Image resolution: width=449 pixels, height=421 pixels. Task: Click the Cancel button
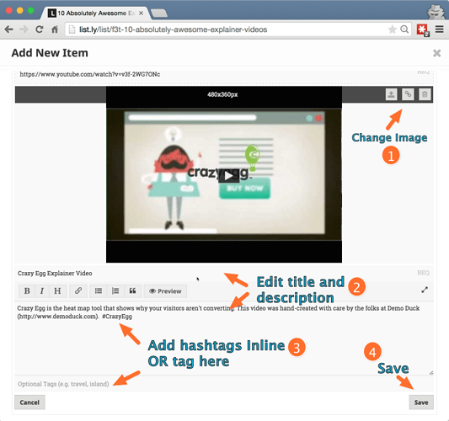coord(29,402)
